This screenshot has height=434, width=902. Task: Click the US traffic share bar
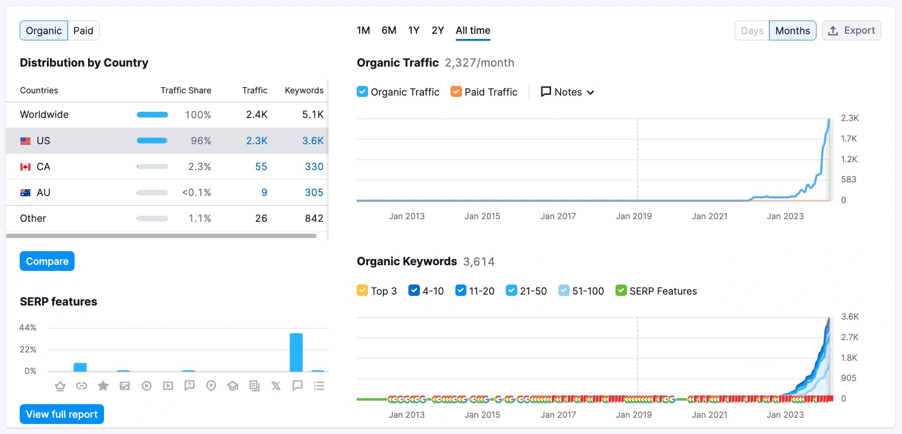pyautogui.click(x=152, y=141)
